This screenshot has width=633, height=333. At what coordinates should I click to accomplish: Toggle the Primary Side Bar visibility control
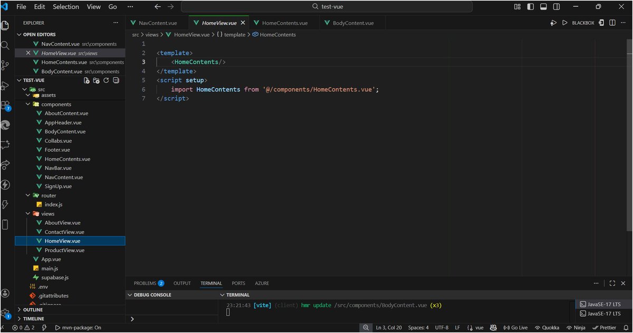(x=531, y=6)
